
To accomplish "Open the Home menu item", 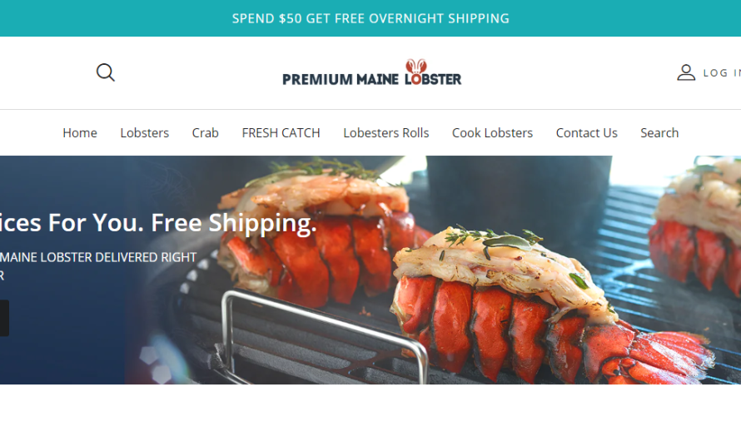I will [80, 133].
